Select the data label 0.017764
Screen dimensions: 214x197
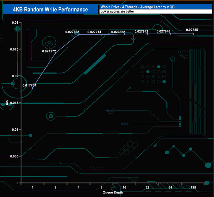coord(29,85)
